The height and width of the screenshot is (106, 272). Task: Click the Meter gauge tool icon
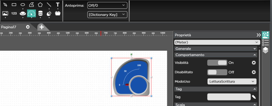(x=31, y=13)
